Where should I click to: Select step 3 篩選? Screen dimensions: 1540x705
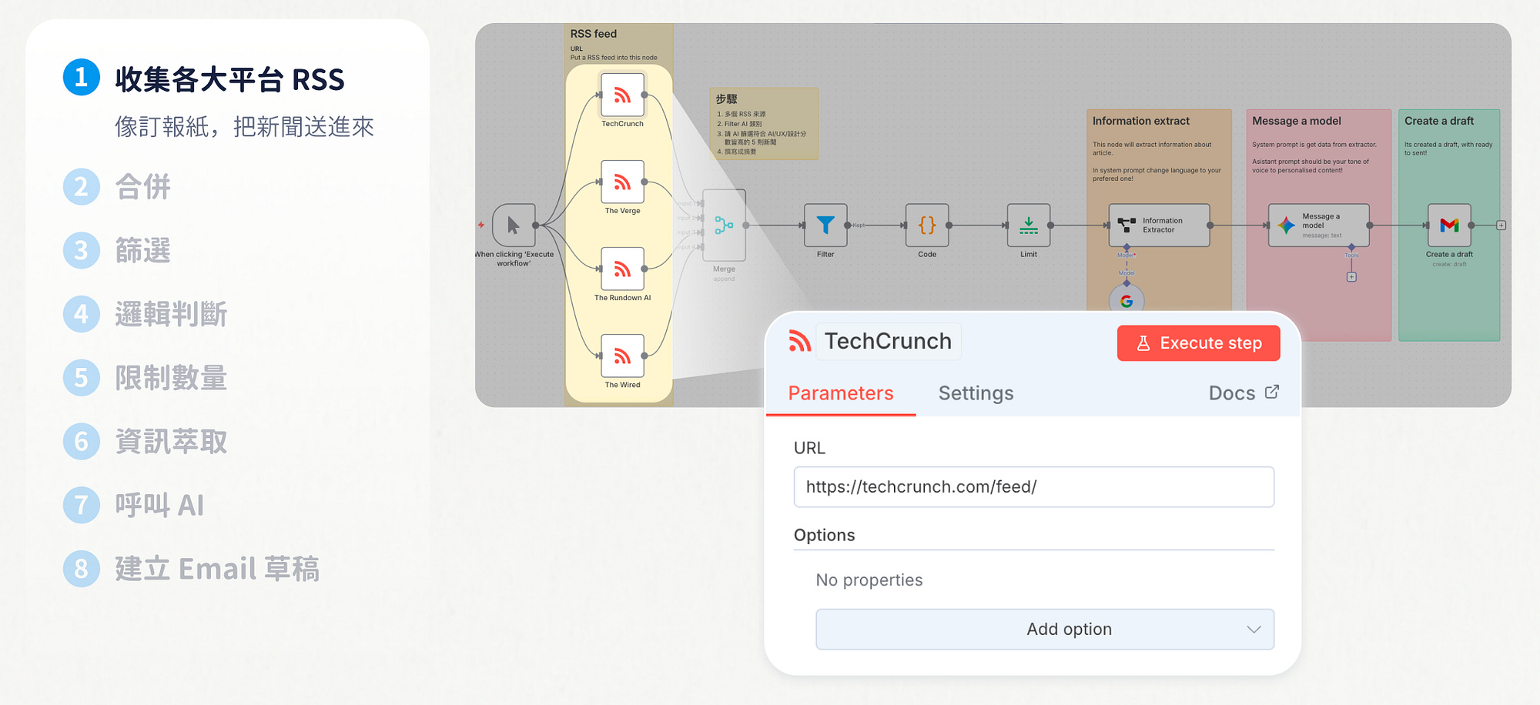(x=117, y=251)
